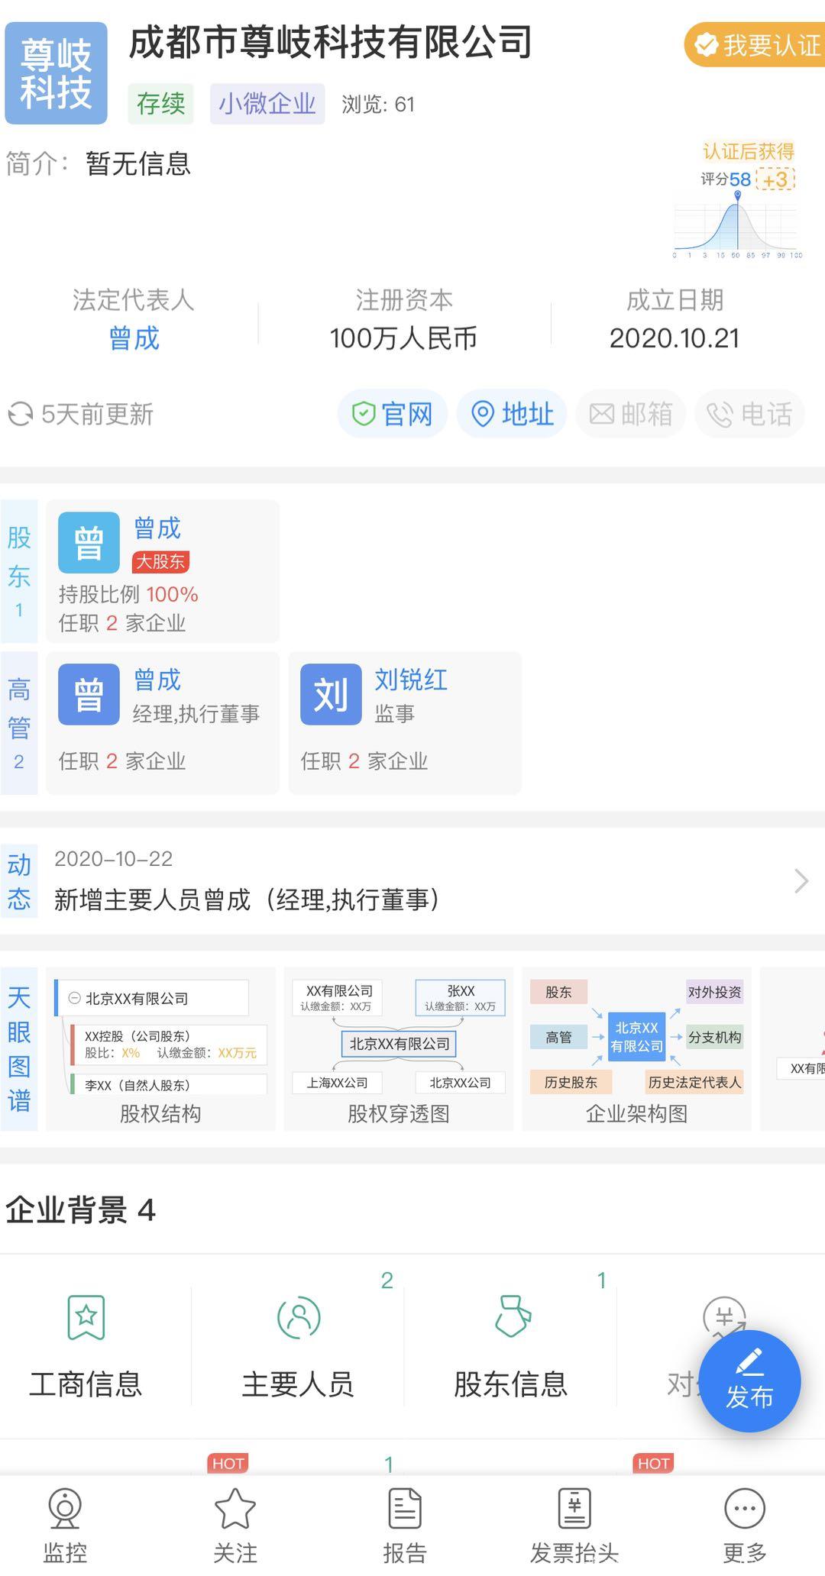Tap the 地址 address button
Screen dimensions: 825x1576
point(512,414)
